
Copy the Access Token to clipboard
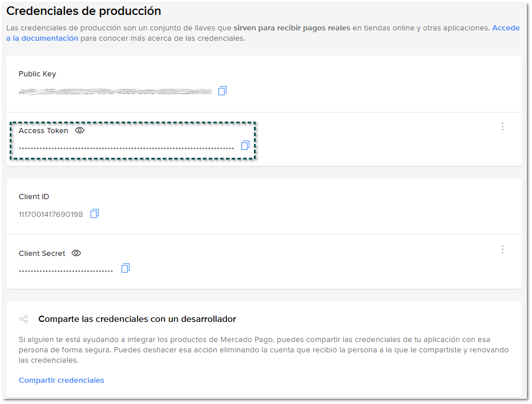pyautogui.click(x=245, y=146)
